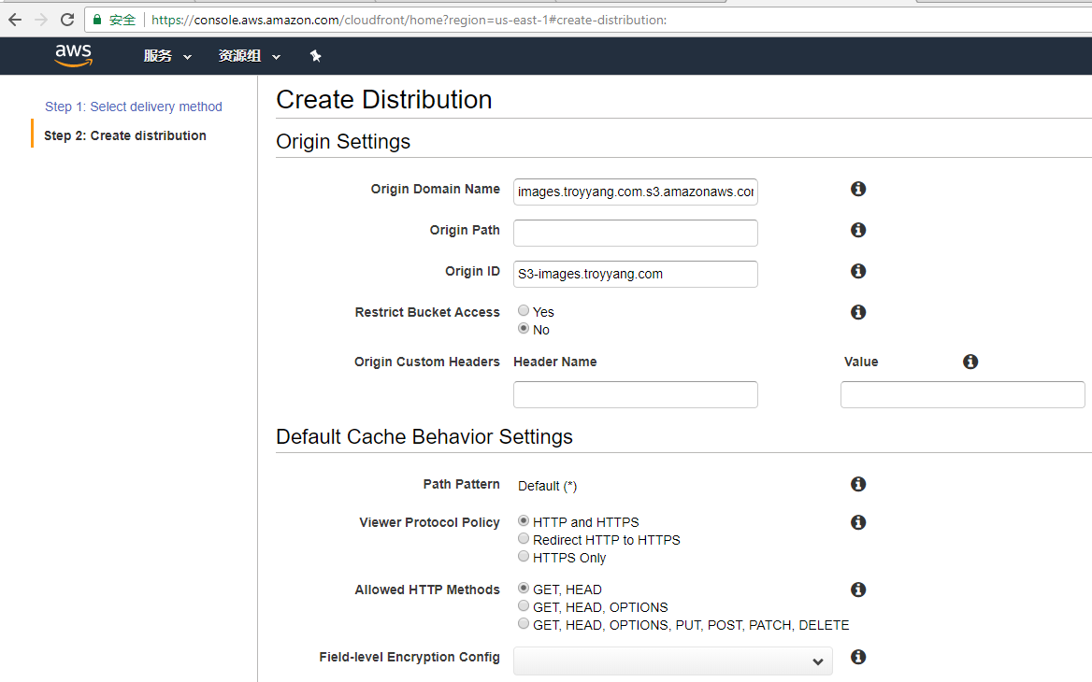Click info icon for Restrict Bucket Access
This screenshot has width=1092, height=682.
point(858,312)
